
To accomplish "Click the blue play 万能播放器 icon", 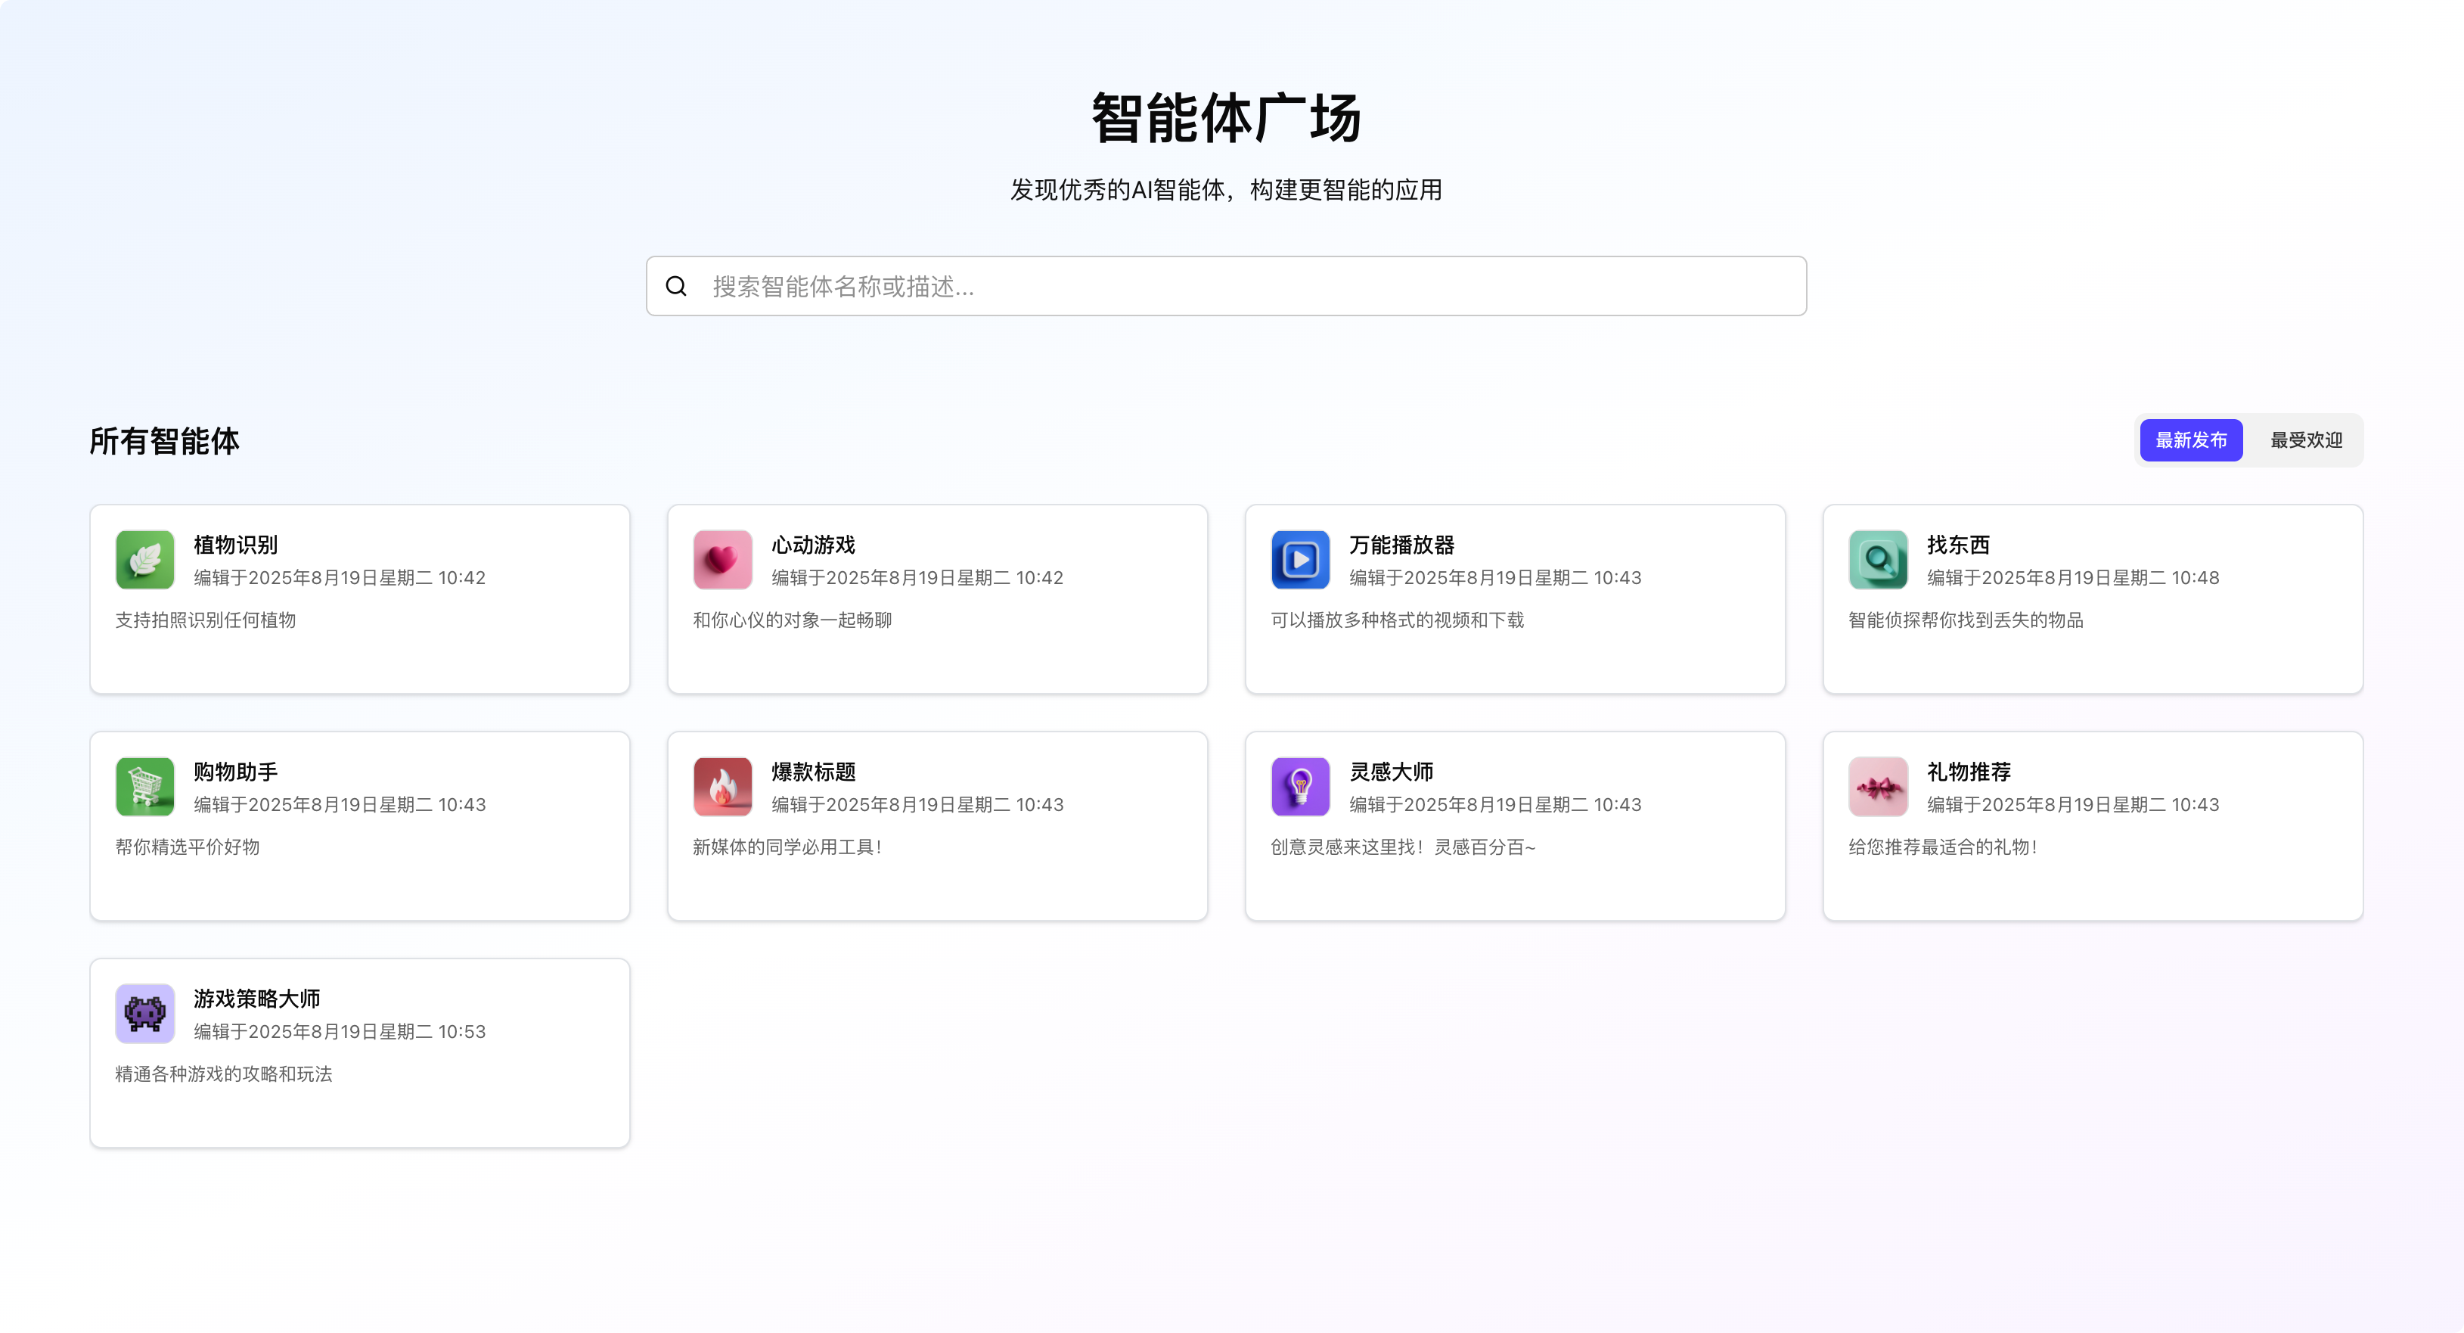I will pos(1300,560).
